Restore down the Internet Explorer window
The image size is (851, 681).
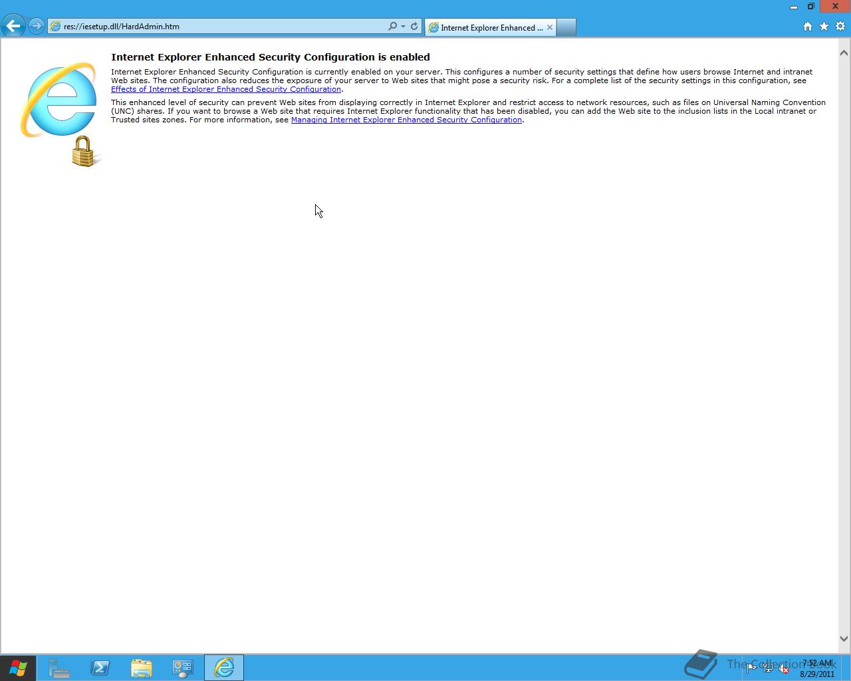811,7
